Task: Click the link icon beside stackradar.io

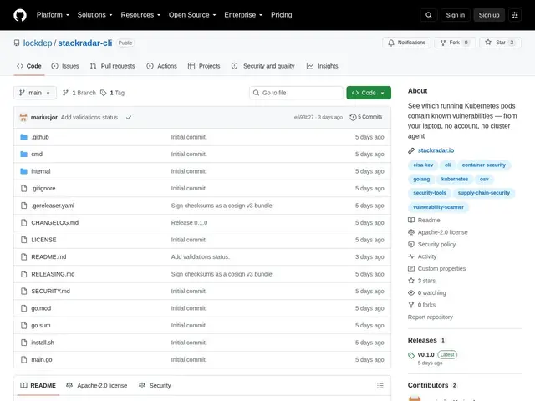Action: (411, 150)
